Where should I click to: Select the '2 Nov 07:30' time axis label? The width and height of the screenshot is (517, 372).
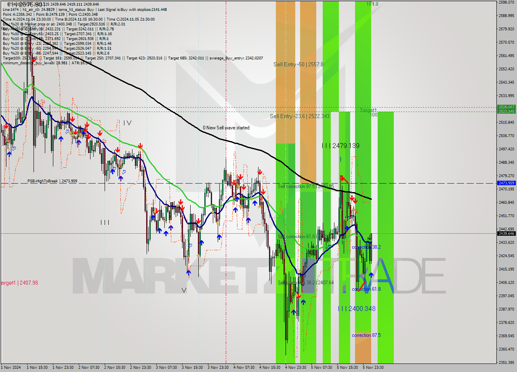tap(89, 368)
